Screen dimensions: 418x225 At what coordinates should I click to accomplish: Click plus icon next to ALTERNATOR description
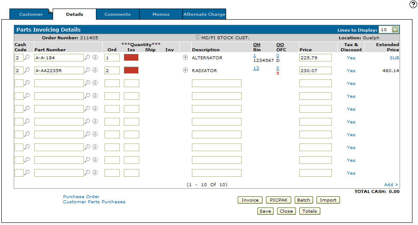185,58
